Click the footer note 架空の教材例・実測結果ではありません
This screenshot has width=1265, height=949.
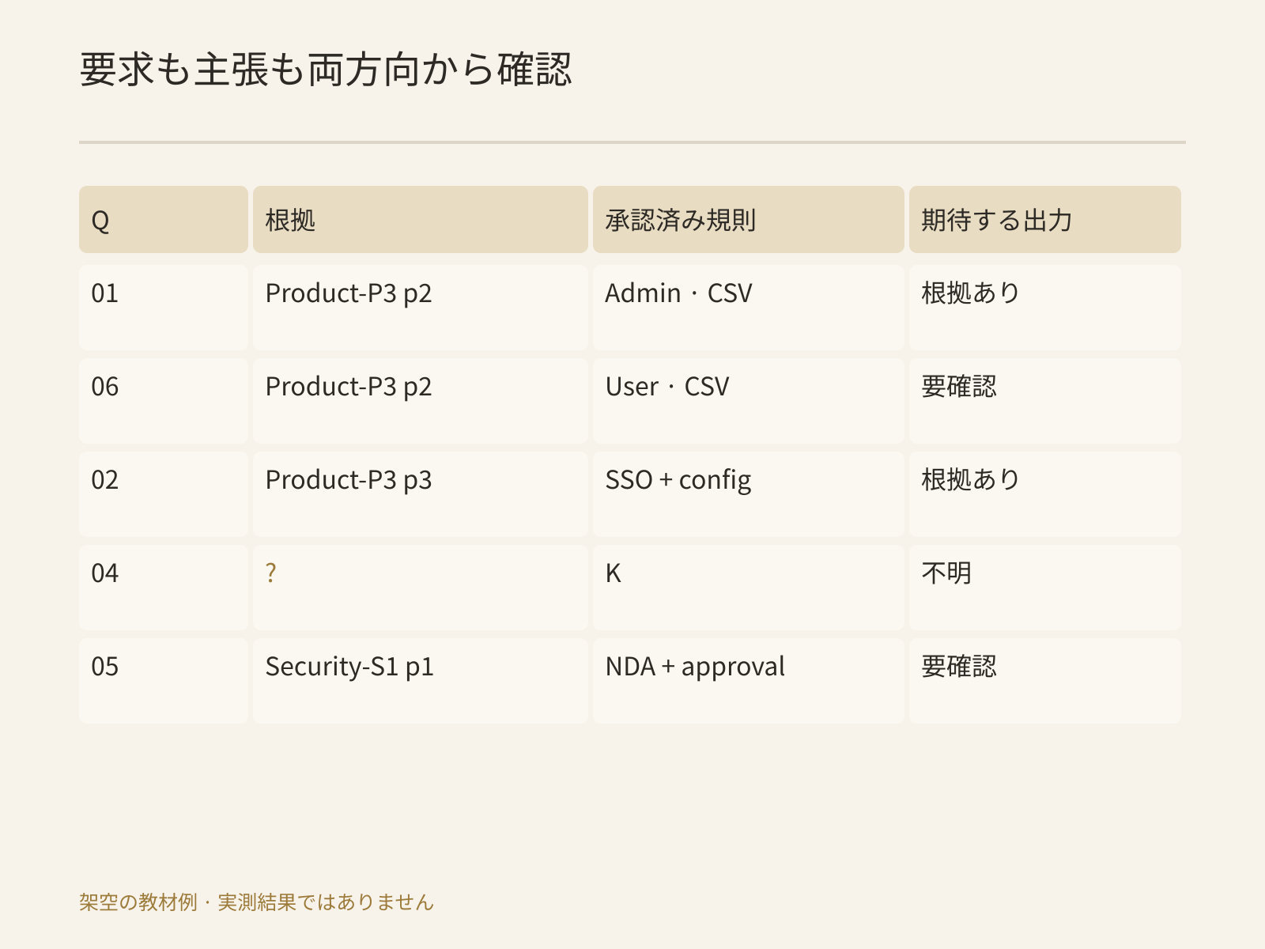click(256, 902)
